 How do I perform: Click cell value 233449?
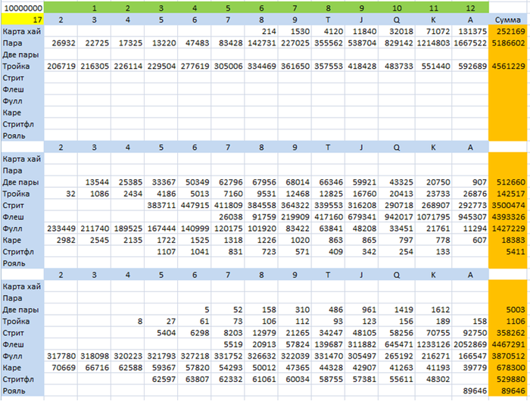[x=61, y=228]
